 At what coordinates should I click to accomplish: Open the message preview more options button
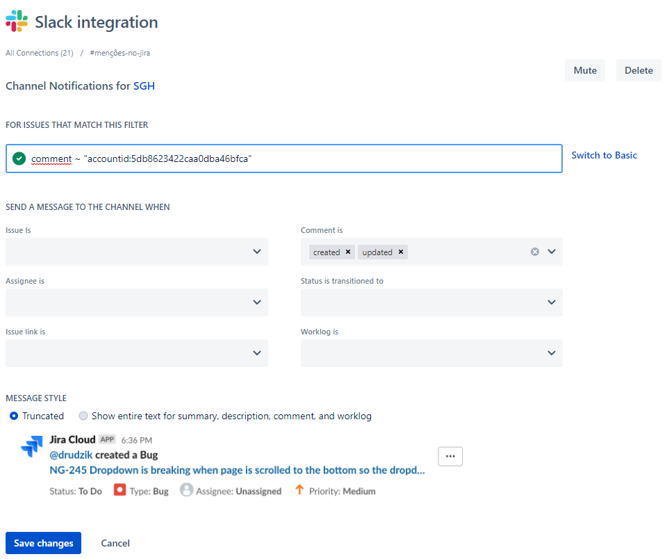450,456
